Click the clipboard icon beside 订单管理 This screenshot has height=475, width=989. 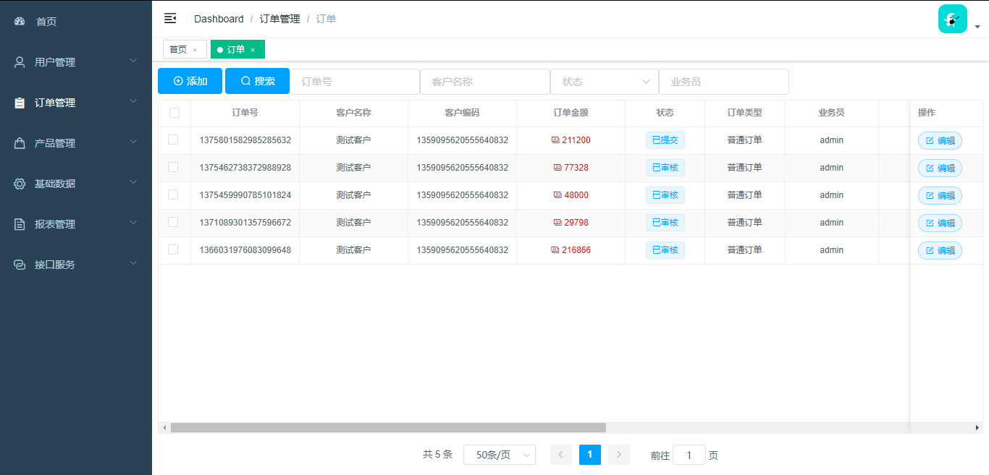point(20,103)
